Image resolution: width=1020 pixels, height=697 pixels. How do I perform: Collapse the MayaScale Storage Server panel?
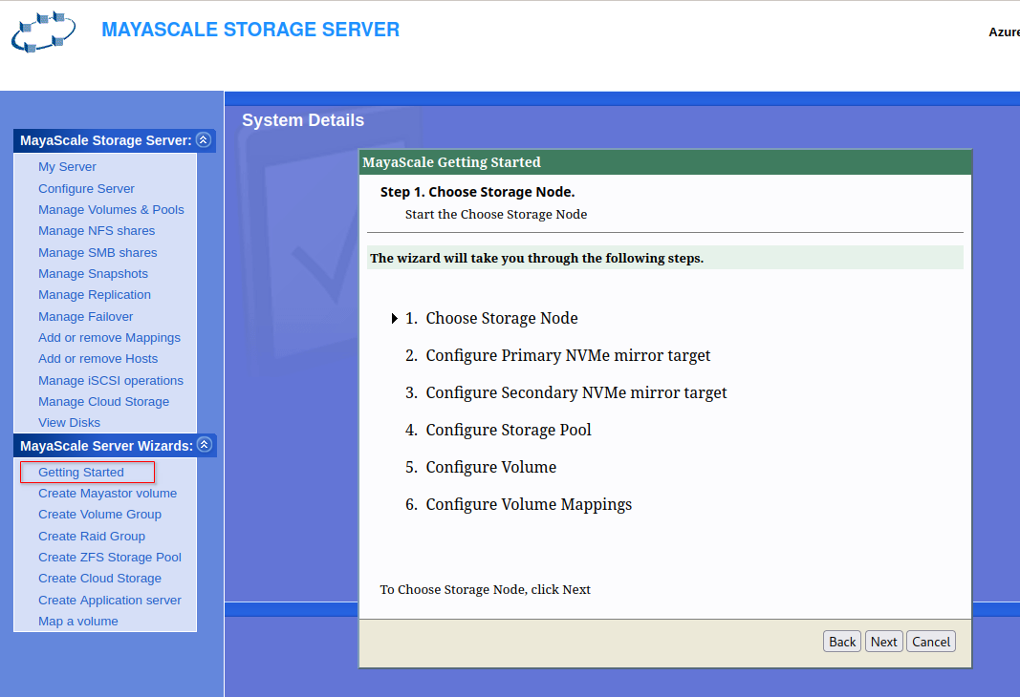203,140
